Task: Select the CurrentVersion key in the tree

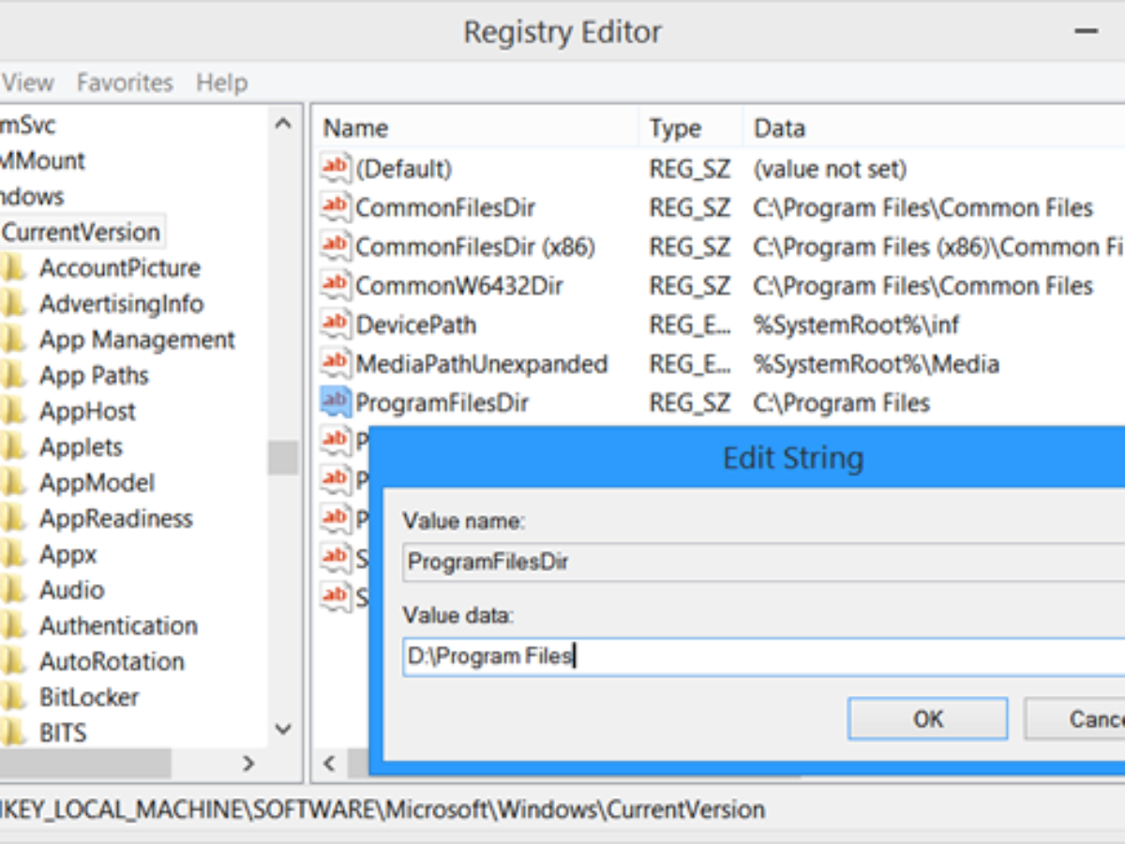Action: [x=82, y=232]
